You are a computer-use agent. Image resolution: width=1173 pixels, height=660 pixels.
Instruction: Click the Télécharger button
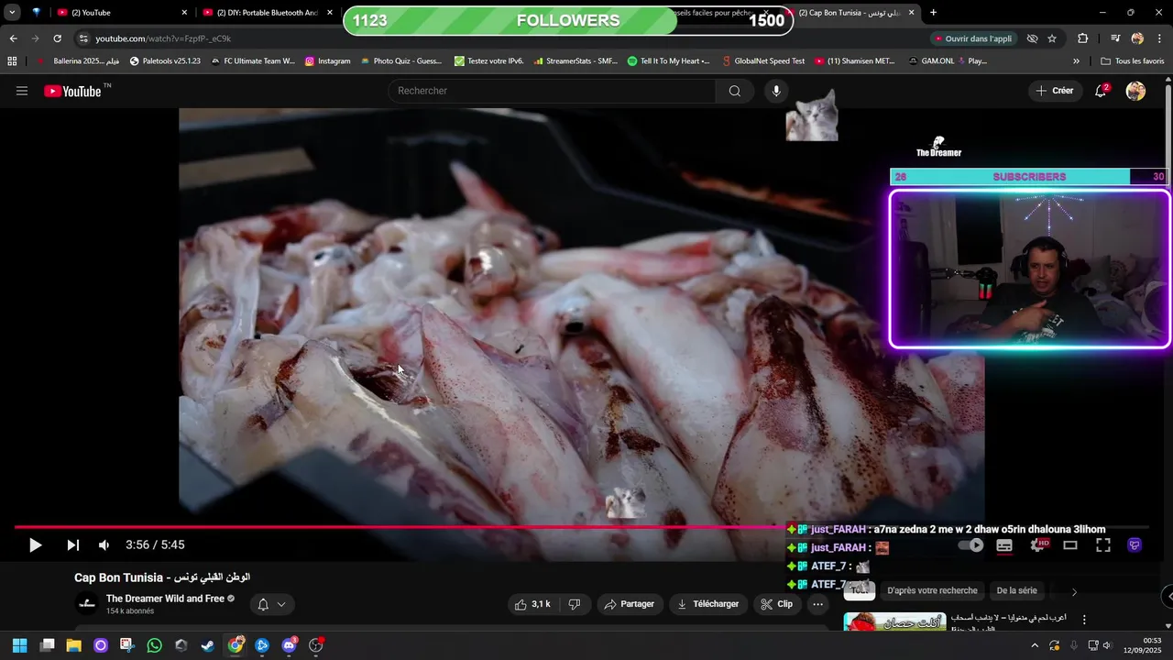click(x=707, y=604)
